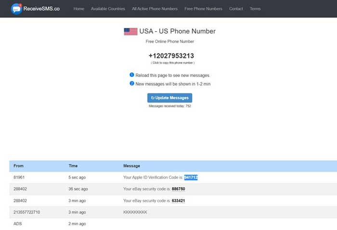This screenshot has height=230, width=337.
Task: Click the '2 min ago' time cell
Action: (x=77, y=224)
